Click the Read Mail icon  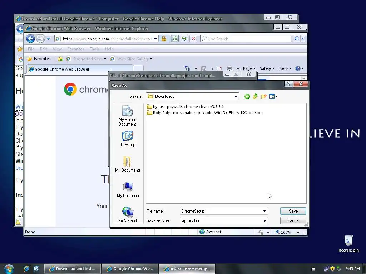pos(219,68)
